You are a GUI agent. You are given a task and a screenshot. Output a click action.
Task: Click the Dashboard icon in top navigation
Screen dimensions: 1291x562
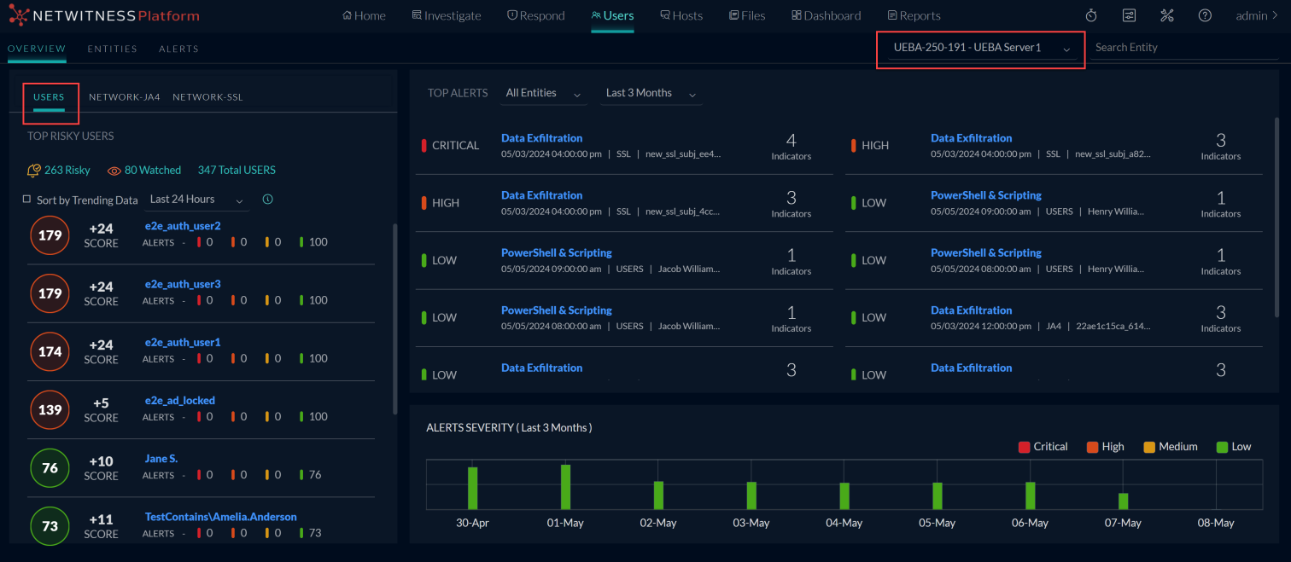796,15
